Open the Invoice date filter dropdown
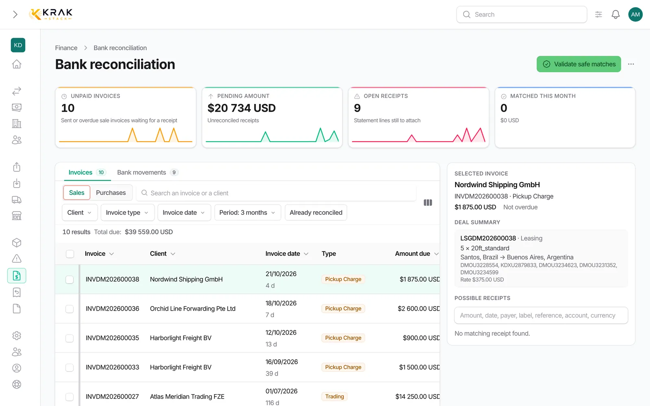 click(184, 213)
